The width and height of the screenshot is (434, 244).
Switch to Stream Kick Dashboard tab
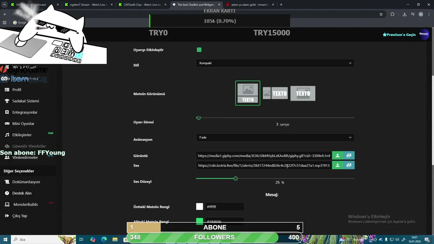click(x=34, y=5)
